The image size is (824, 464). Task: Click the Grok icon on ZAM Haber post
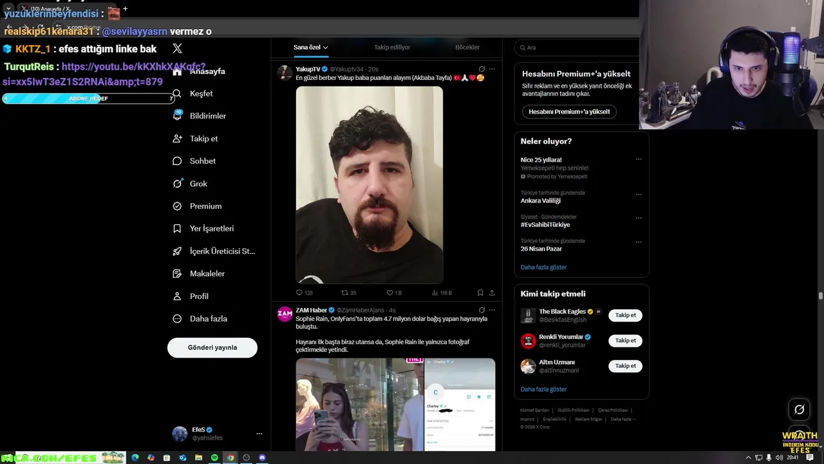click(x=482, y=310)
